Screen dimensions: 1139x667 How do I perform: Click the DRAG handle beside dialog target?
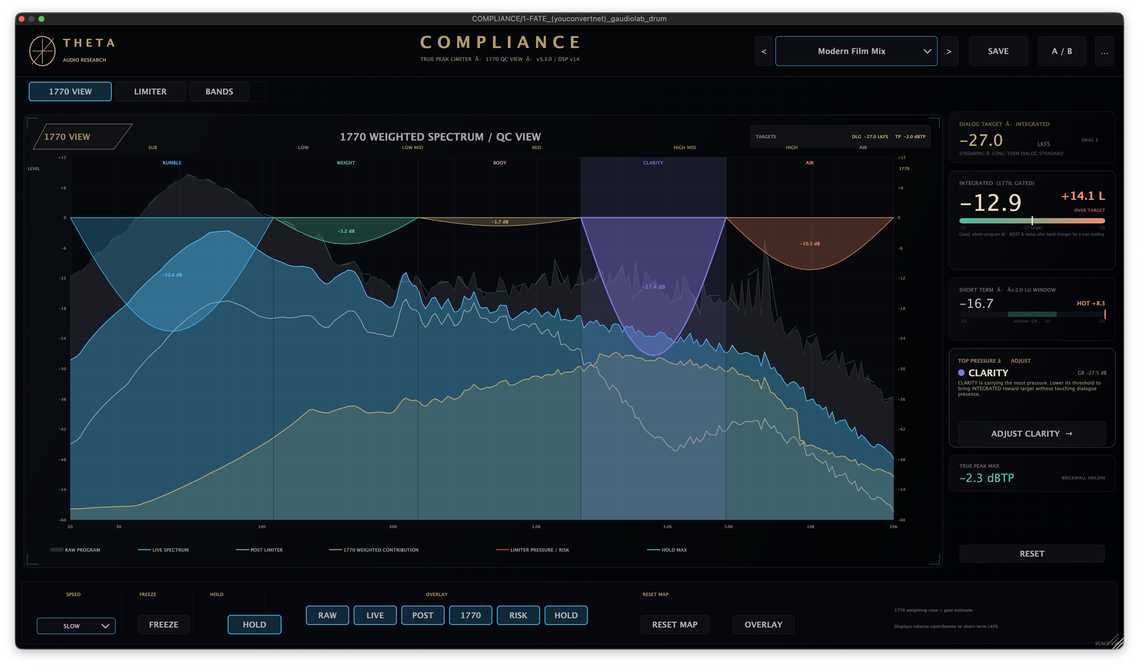1089,140
